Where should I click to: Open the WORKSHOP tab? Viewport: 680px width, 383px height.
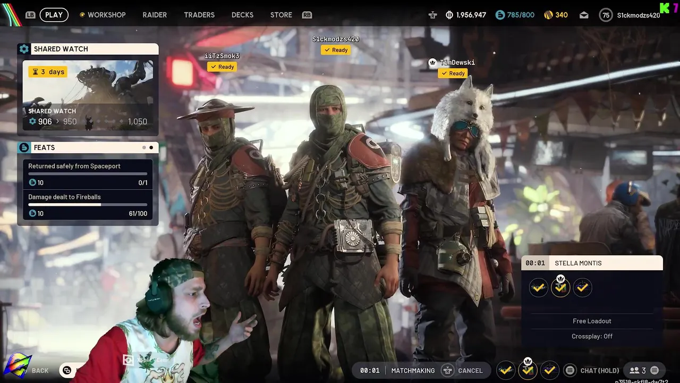[x=106, y=15]
